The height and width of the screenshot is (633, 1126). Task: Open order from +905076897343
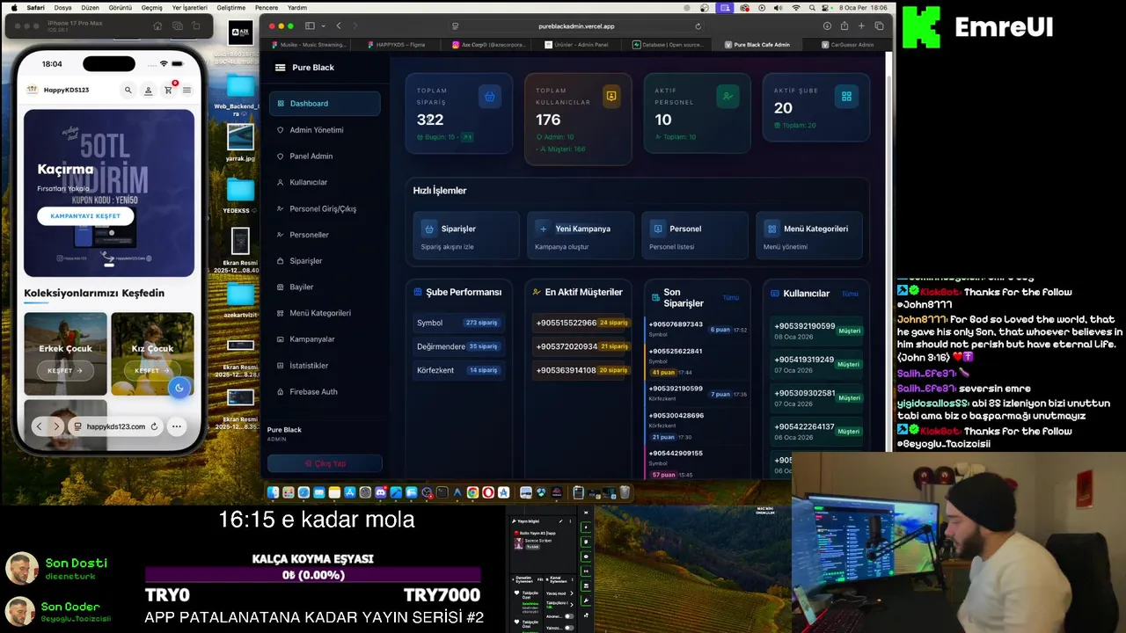pyautogui.click(x=698, y=329)
